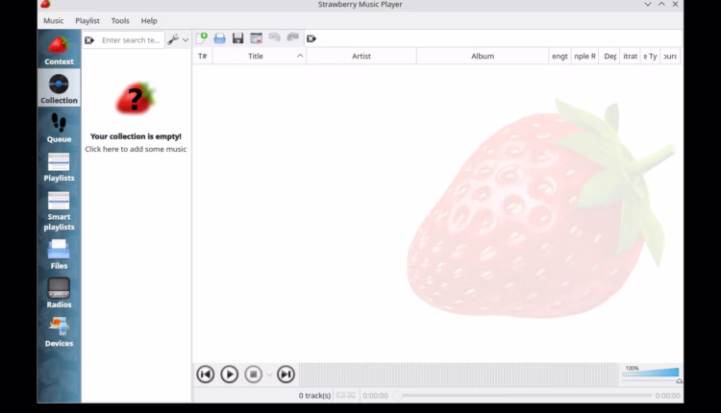Toggle repeat mode in status bar
Screen dimensions: 721x413
point(340,395)
